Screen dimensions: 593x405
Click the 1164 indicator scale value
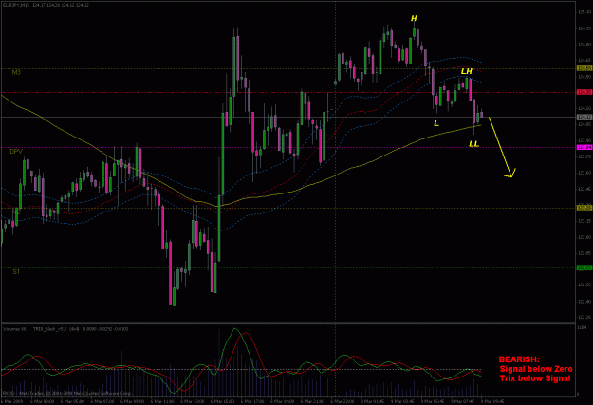(583, 327)
